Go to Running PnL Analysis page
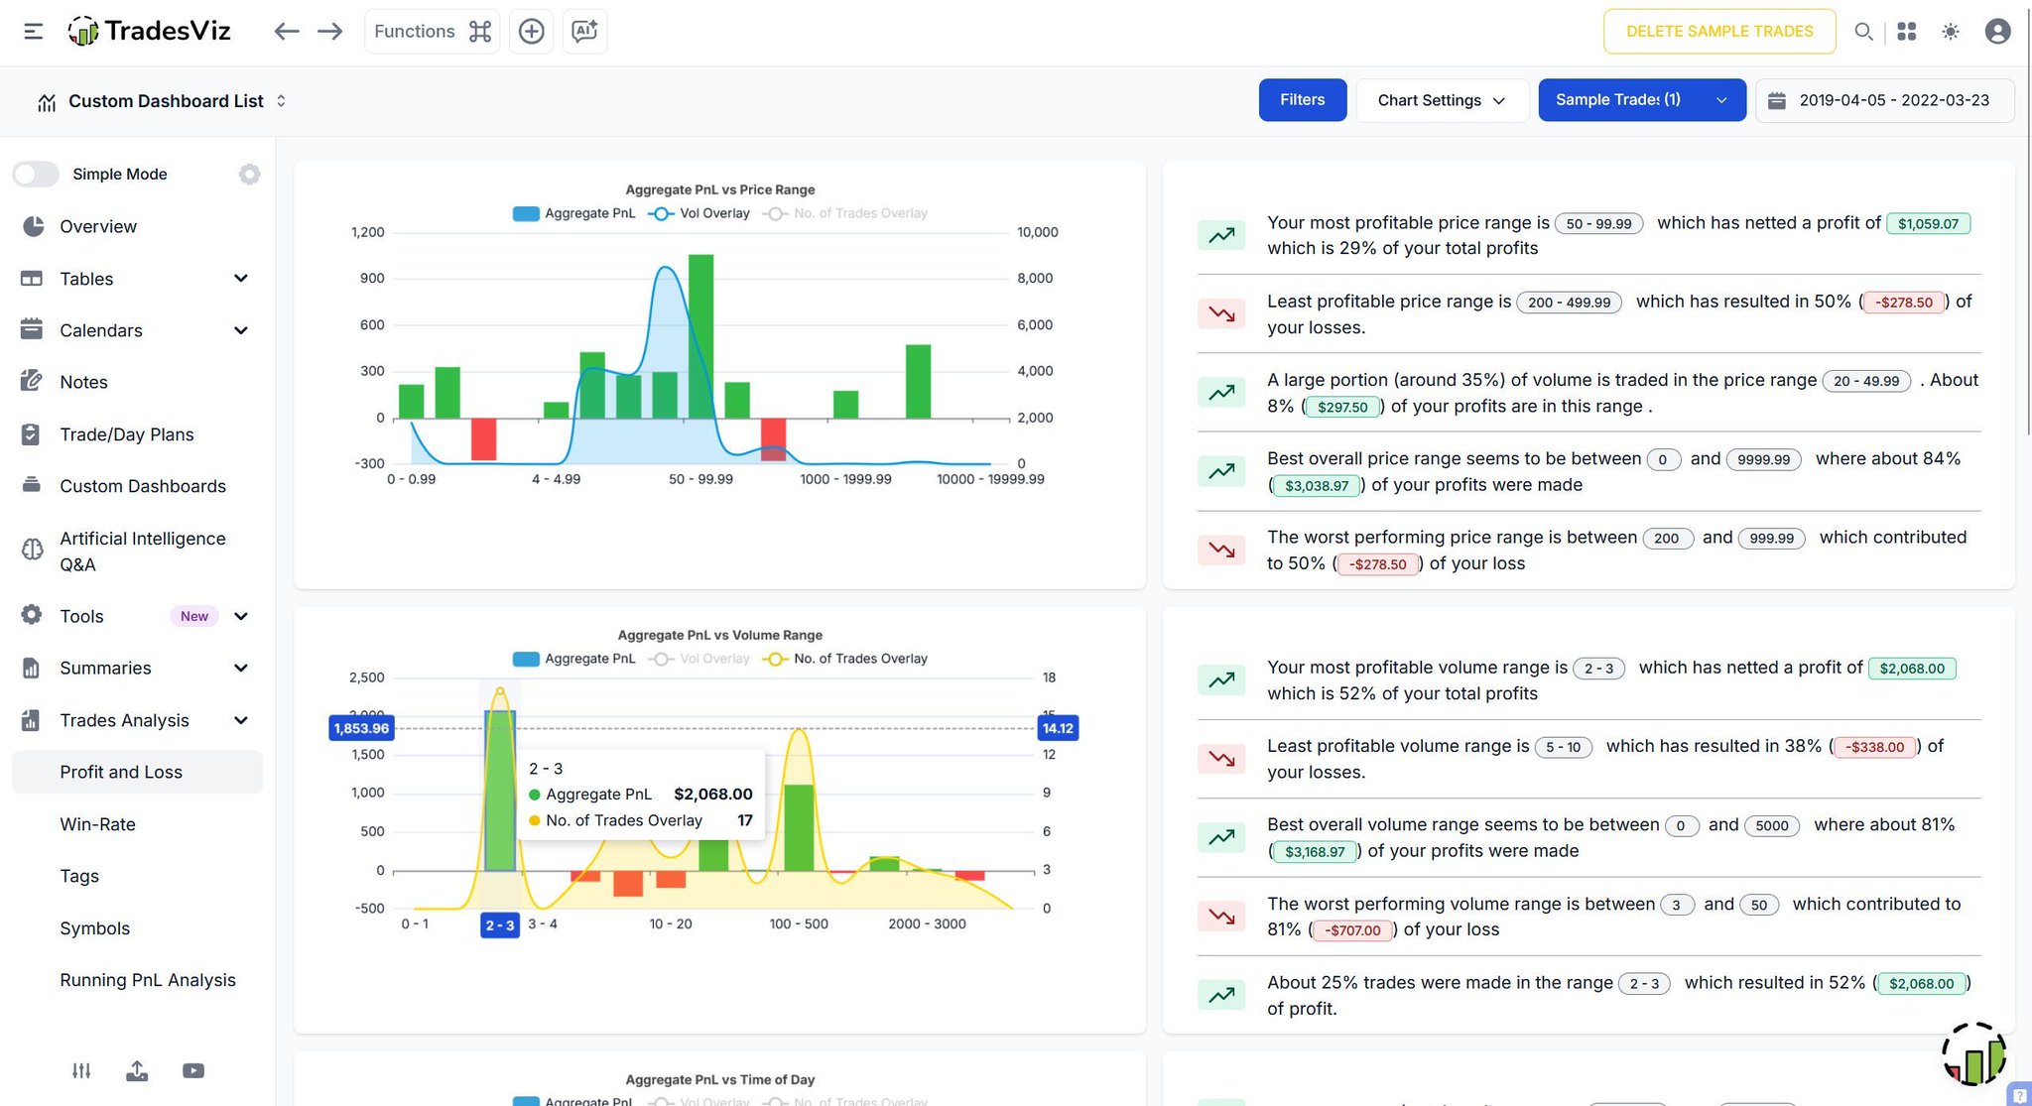The height and width of the screenshot is (1106, 2032). tap(148, 980)
